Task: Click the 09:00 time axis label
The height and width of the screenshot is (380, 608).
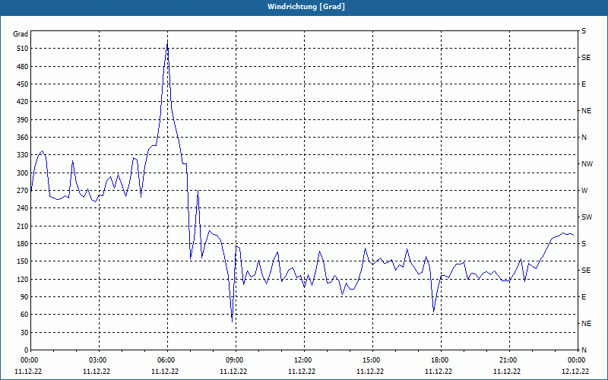Action: (x=236, y=359)
